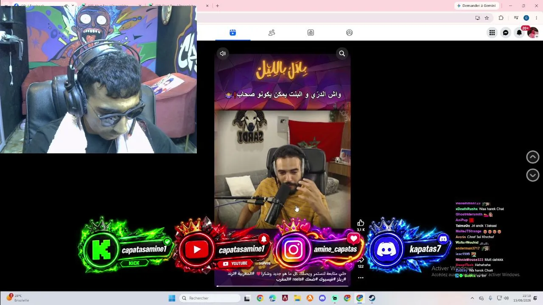Image resolution: width=543 pixels, height=305 pixels.
Task: Show hidden system tray icons
Action: [x=472, y=298]
